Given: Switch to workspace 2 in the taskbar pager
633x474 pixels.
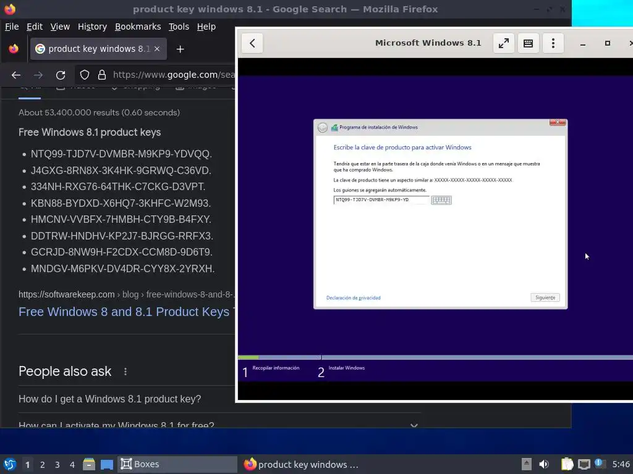Looking at the screenshot, I should pos(43,465).
